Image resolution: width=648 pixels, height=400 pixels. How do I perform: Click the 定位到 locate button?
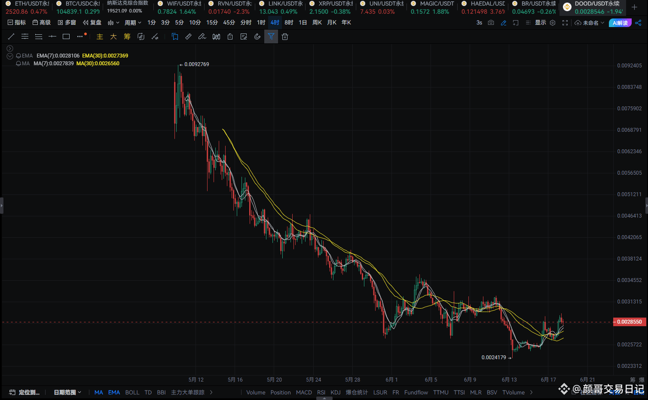point(24,392)
